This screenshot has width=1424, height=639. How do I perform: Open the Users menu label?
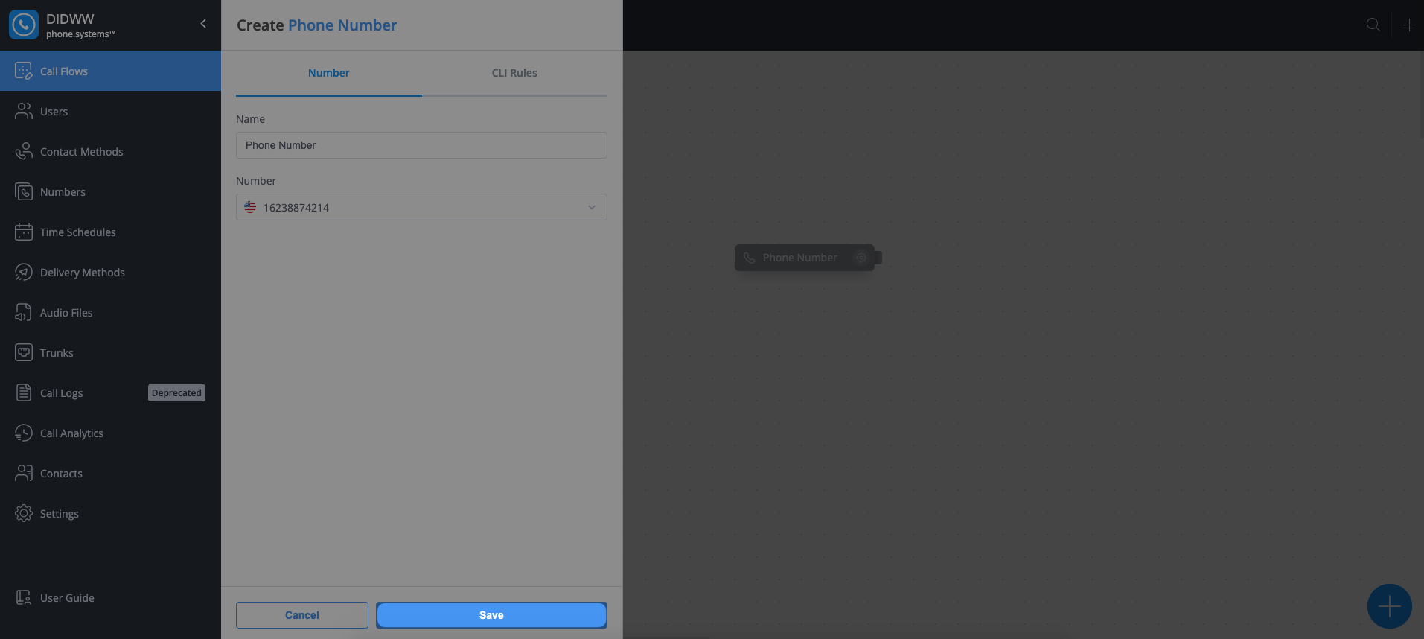(x=54, y=112)
